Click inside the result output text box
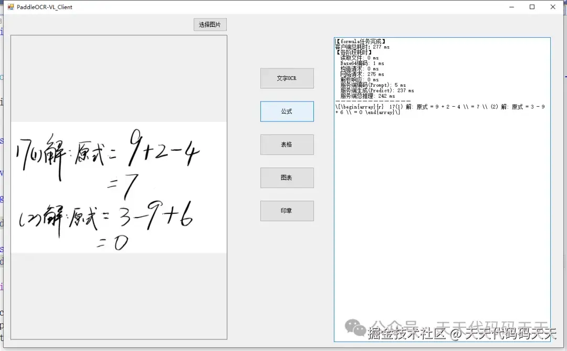The width and height of the screenshot is (567, 351). [442, 189]
